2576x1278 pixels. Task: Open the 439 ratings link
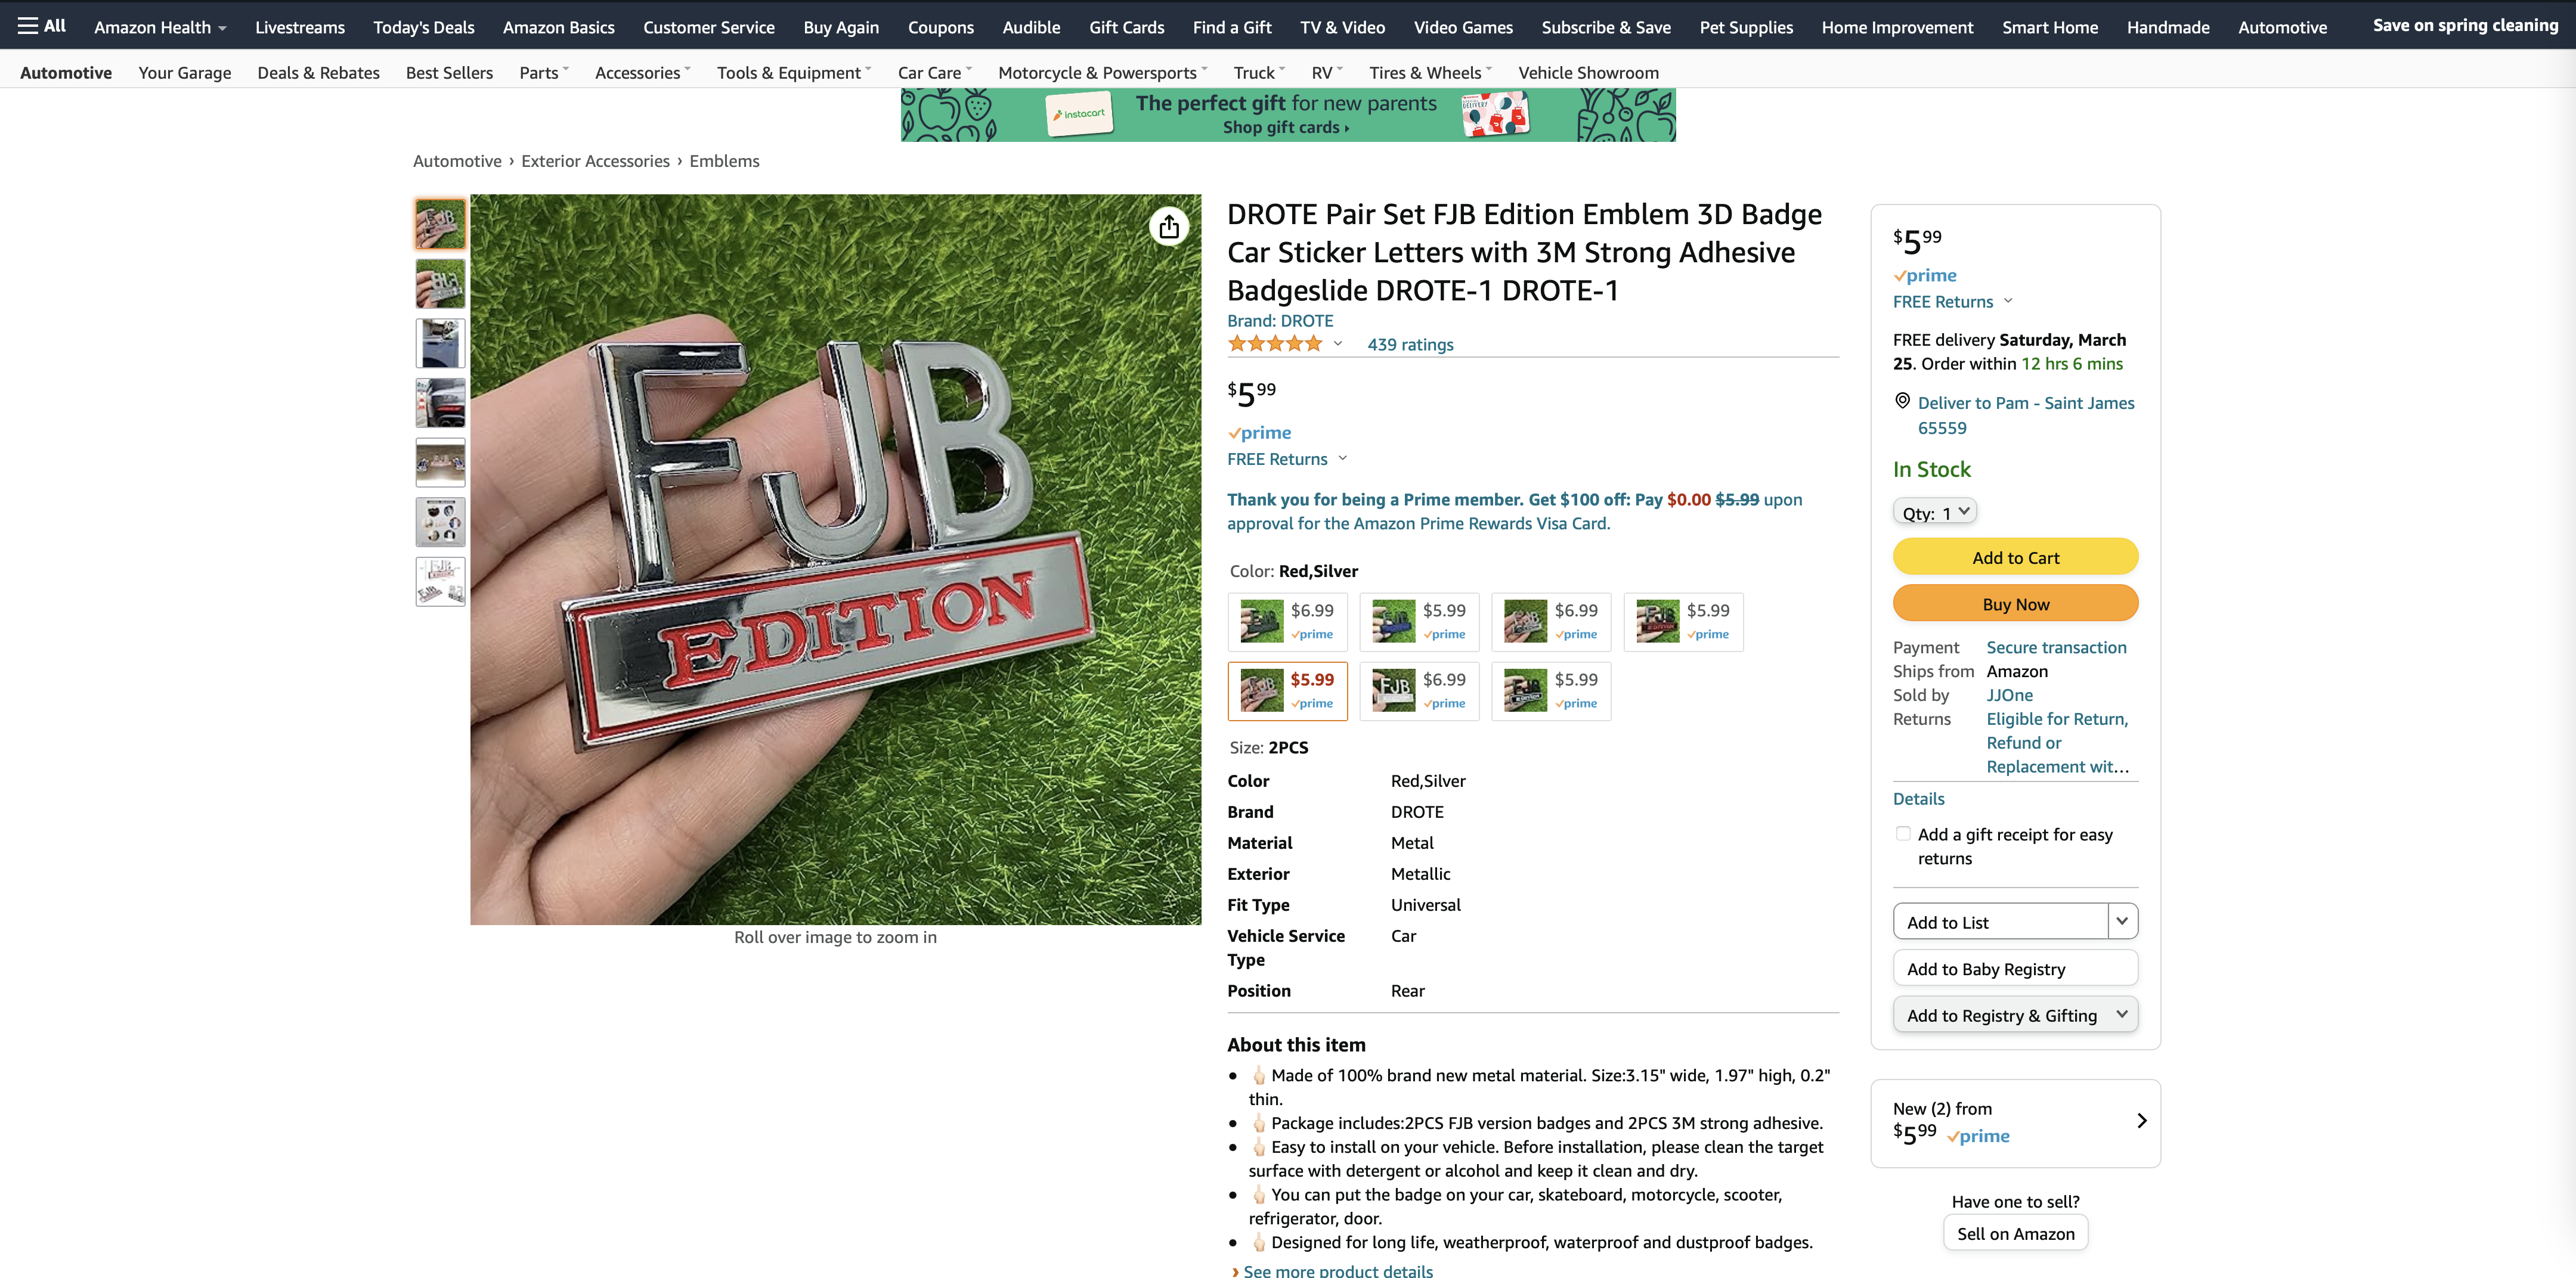[x=1410, y=345]
